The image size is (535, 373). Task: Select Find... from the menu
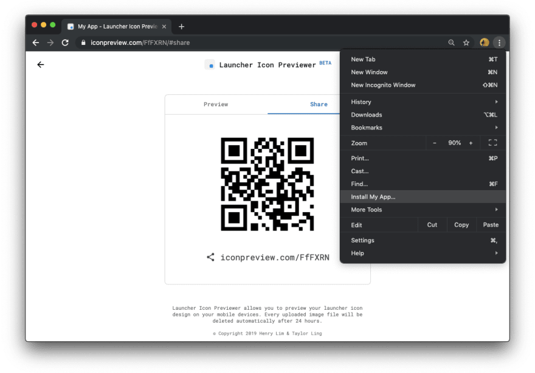tap(423, 184)
